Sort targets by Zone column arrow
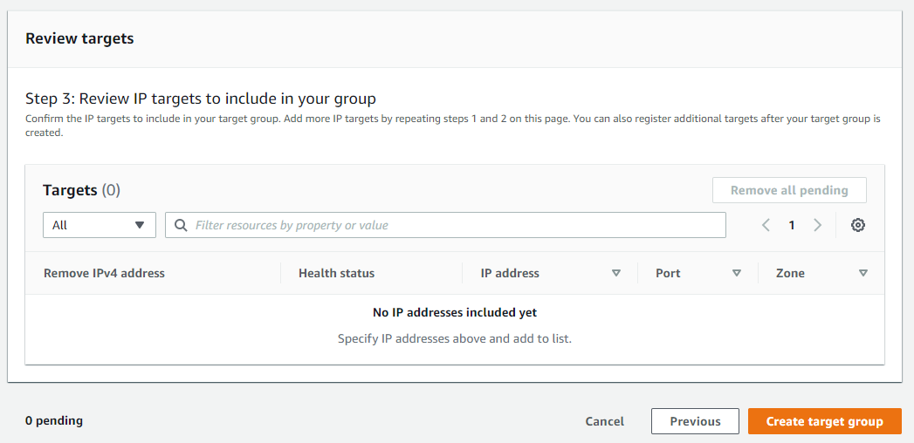Image resolution: width=914 pixels, height=443 pixels. click(x=863, y=273)
